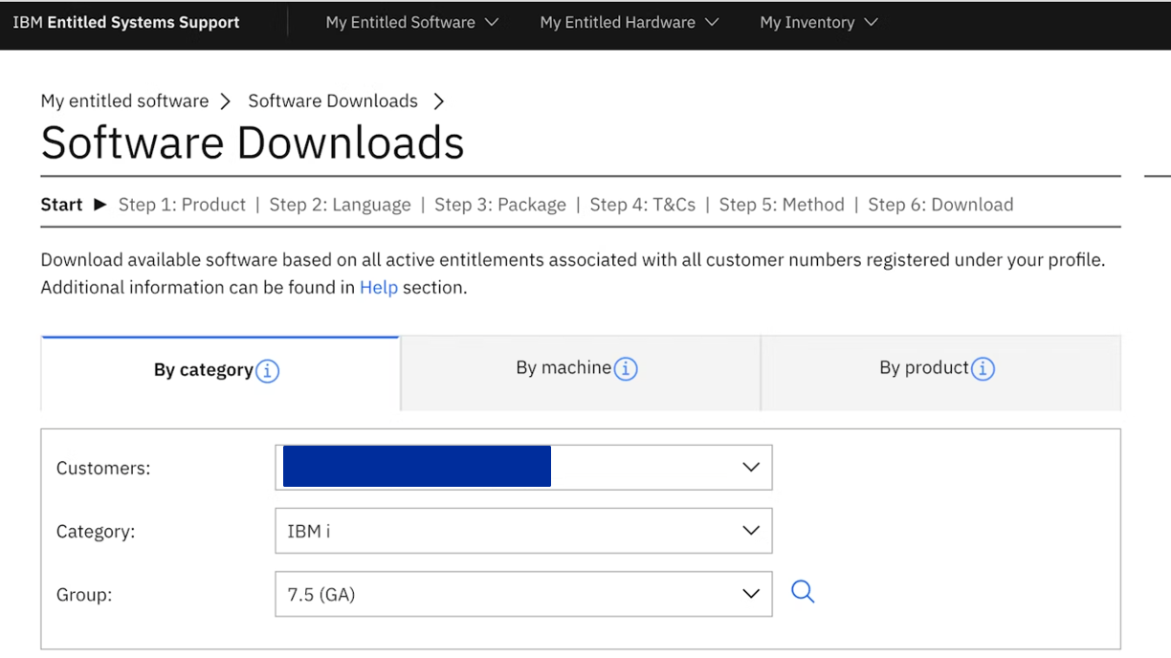Click the info icon next to By category
1171x658 pixels.
coord(268,370)
